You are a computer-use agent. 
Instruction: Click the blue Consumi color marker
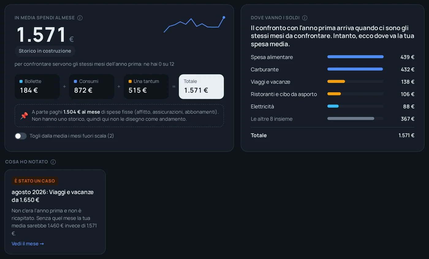[x=75, y=81]
